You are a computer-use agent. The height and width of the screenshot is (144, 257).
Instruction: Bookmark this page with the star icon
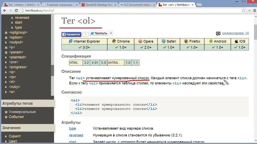pos(243,10)
